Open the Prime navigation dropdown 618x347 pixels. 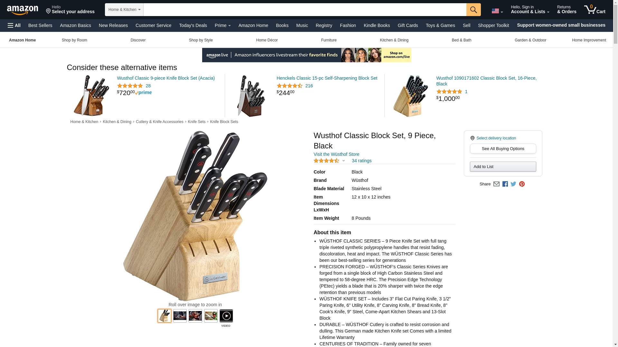click(x=223, y=25)
